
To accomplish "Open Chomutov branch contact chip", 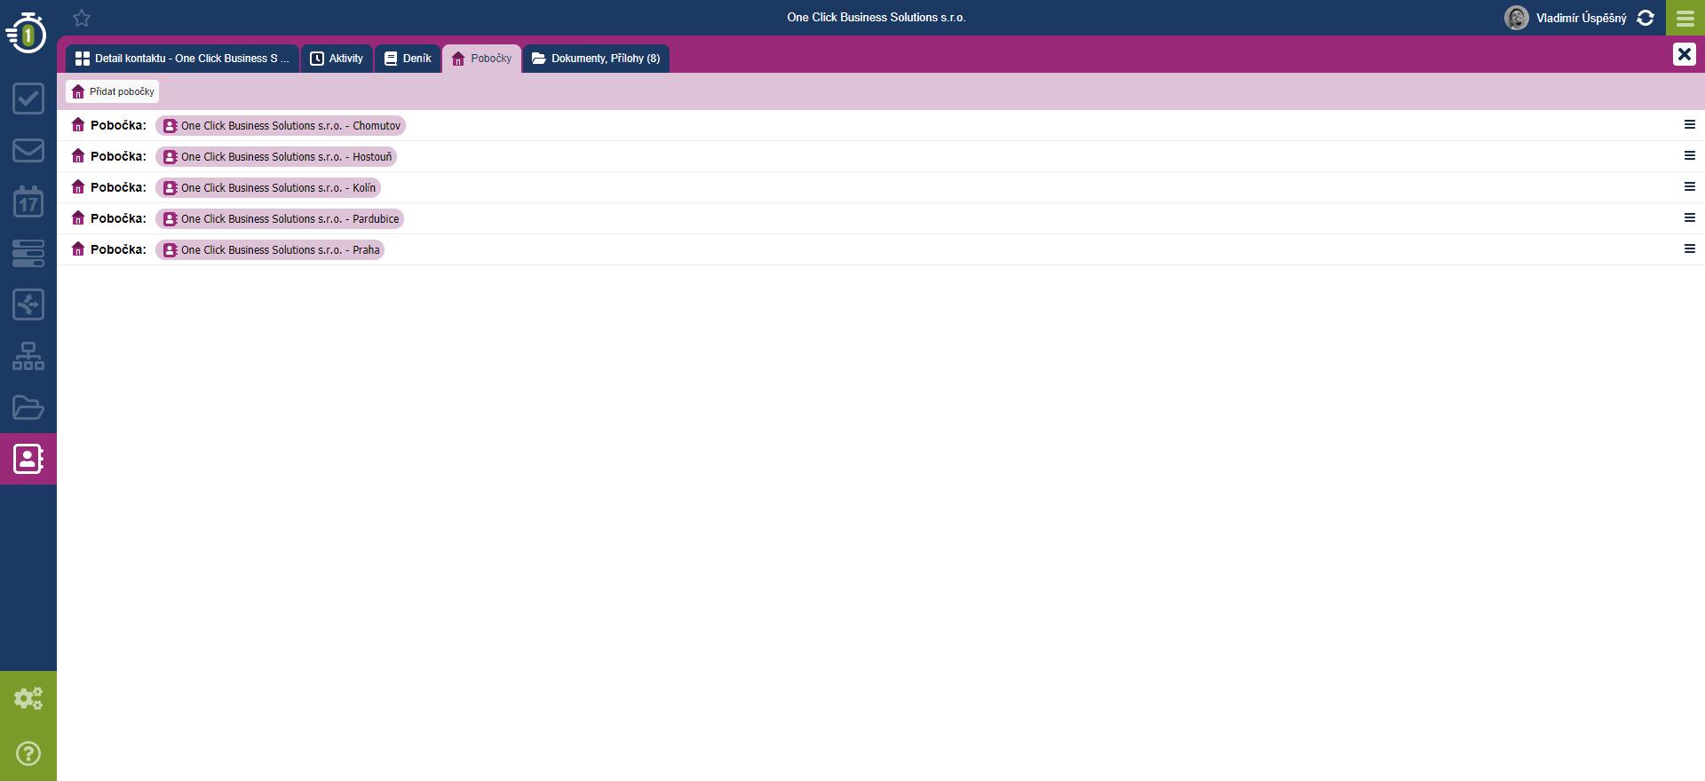I will point(281,126).
